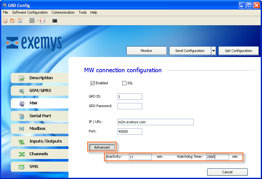Expand the small toolbar dropdown arrow
262x179 pixels.
[37, 21]
